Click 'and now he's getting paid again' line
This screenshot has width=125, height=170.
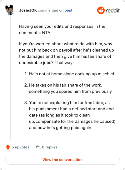(60, 127)
